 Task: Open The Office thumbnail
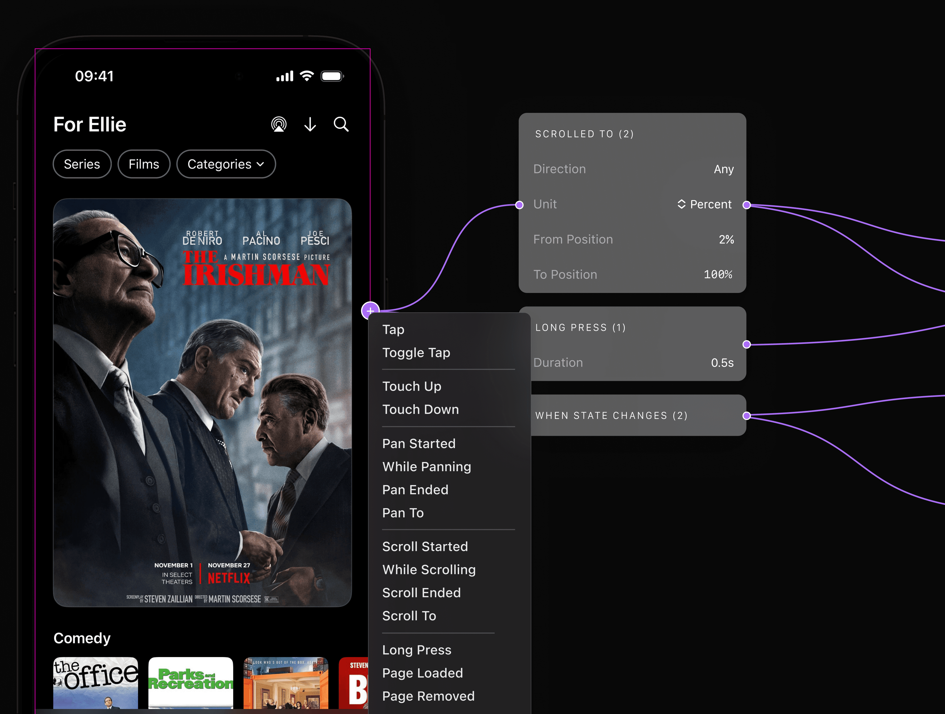click(96, 683)
